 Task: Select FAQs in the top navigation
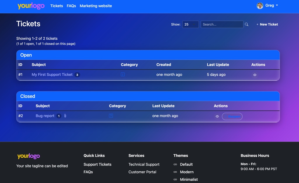(x=71, y=6)
